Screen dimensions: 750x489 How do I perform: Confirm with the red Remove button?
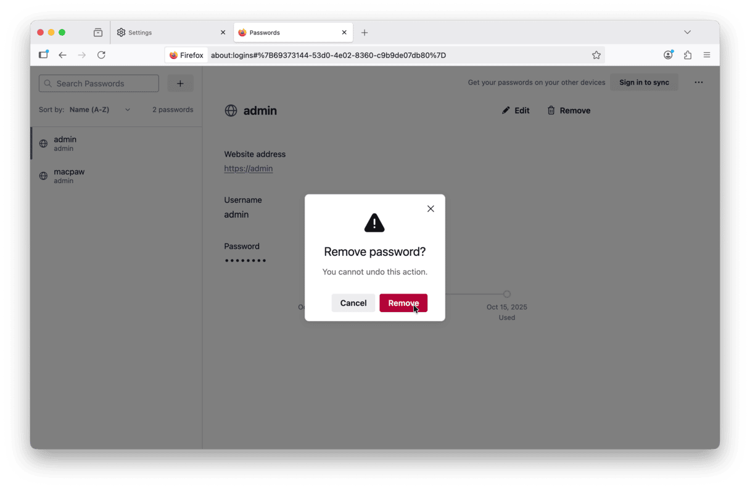pos(403,303)
